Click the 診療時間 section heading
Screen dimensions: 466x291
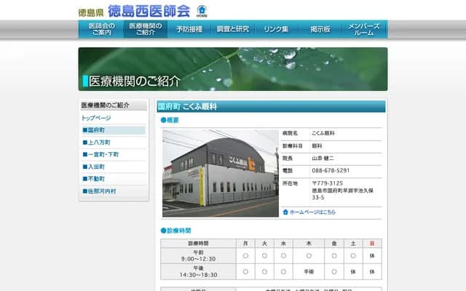[175, 231]
